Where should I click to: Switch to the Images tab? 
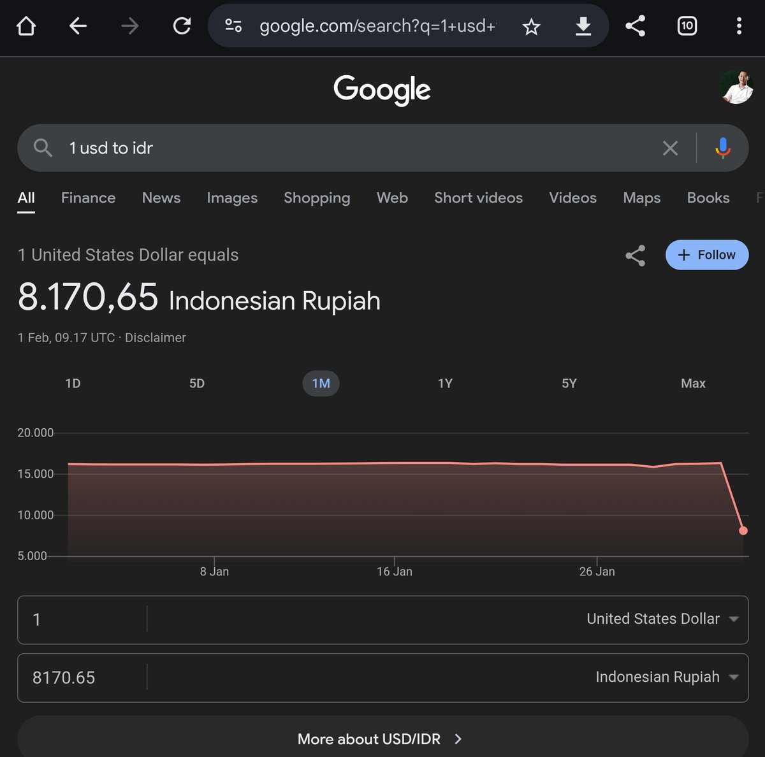click(232, 198)
